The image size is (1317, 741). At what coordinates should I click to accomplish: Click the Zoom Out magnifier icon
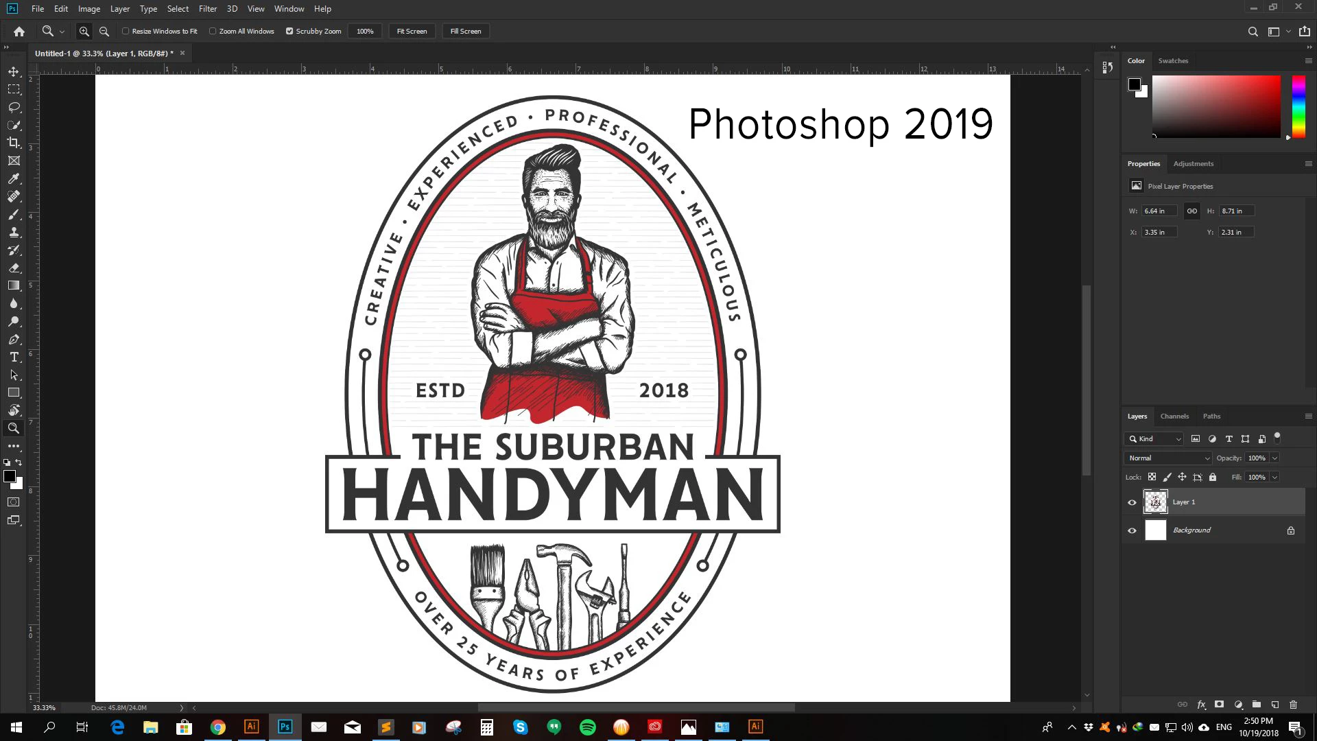pyautogui.click(x=104, y=32)
